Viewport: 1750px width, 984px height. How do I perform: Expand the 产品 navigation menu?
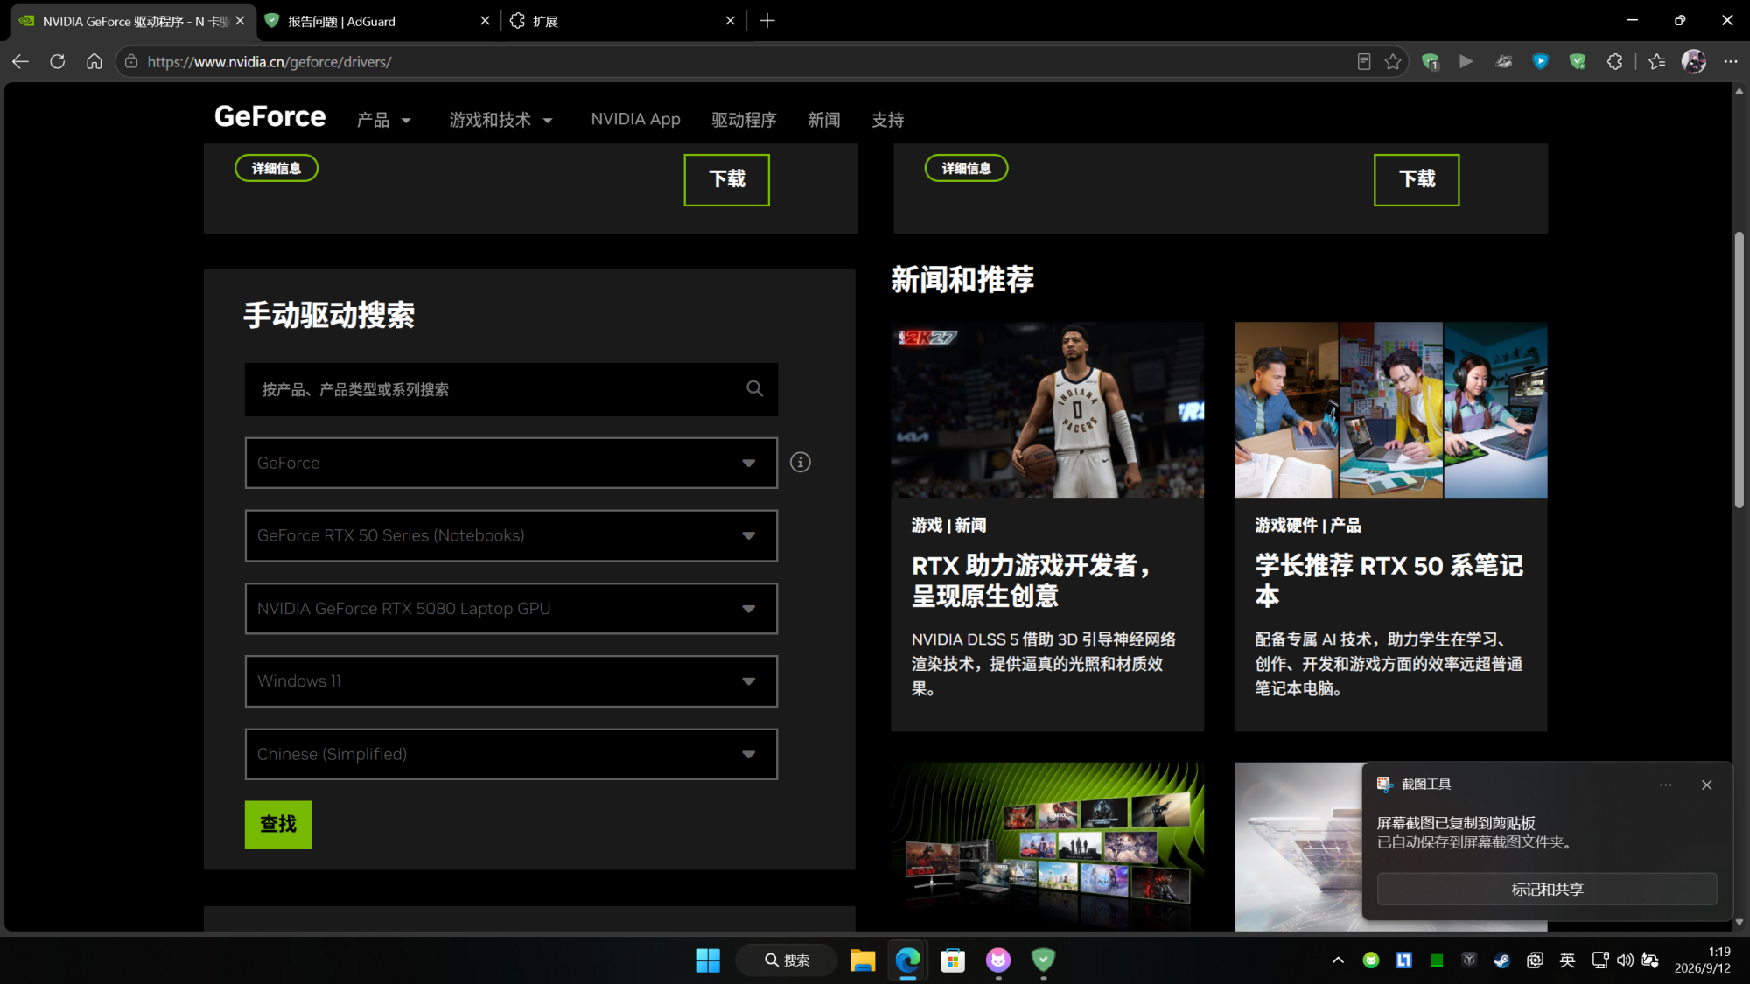click(x=384, y=120)
